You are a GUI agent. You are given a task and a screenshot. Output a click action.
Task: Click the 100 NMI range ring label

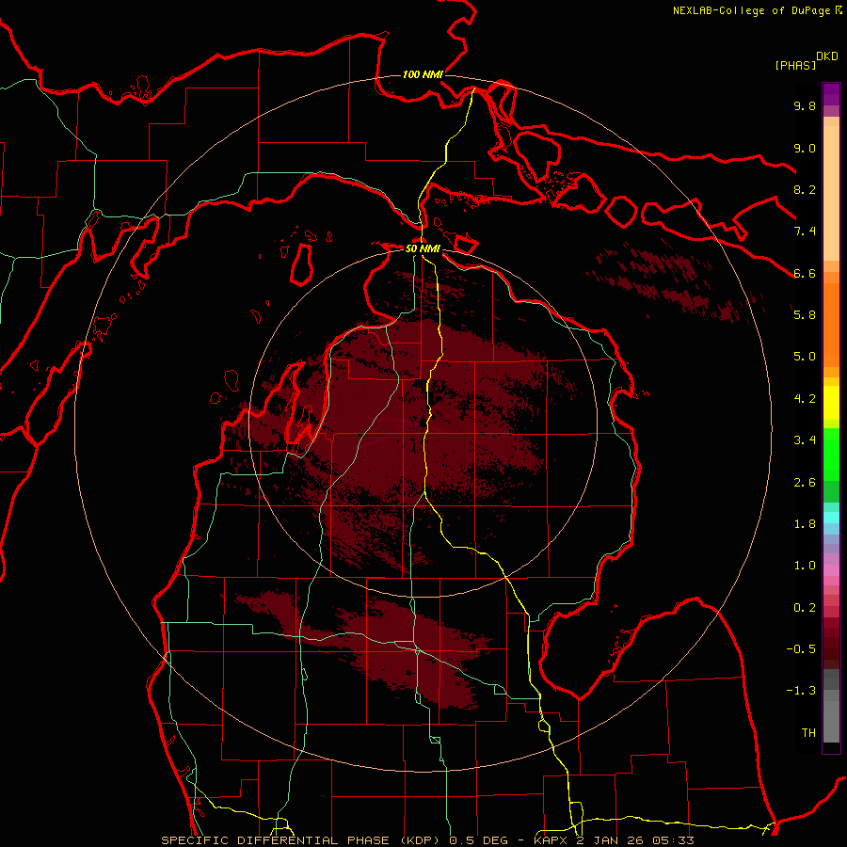pyautogui.click(x=423, y=74)
